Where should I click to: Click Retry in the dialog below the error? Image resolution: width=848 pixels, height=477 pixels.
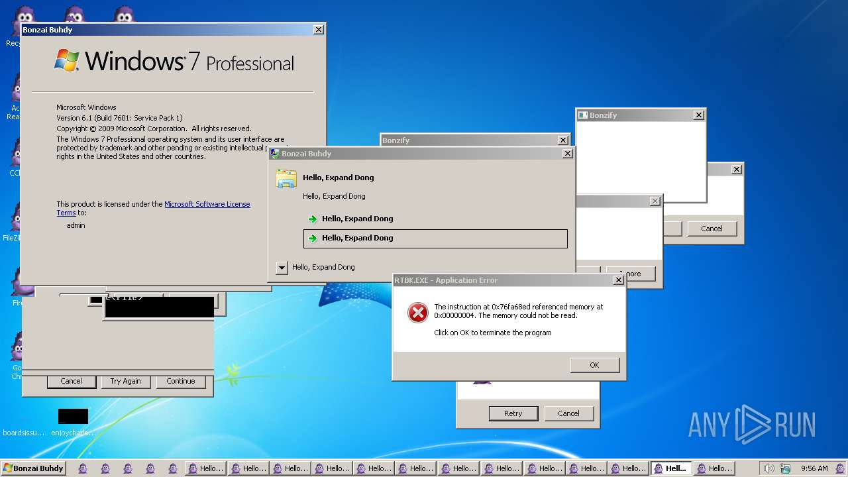click(513, 413)
